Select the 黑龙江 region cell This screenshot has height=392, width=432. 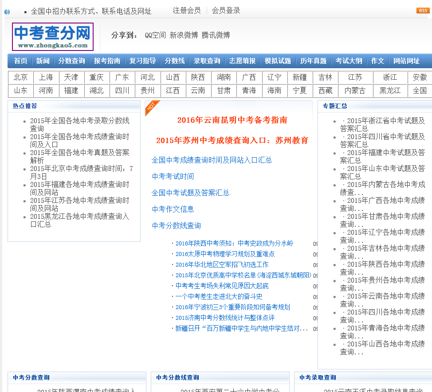point(390,90)
